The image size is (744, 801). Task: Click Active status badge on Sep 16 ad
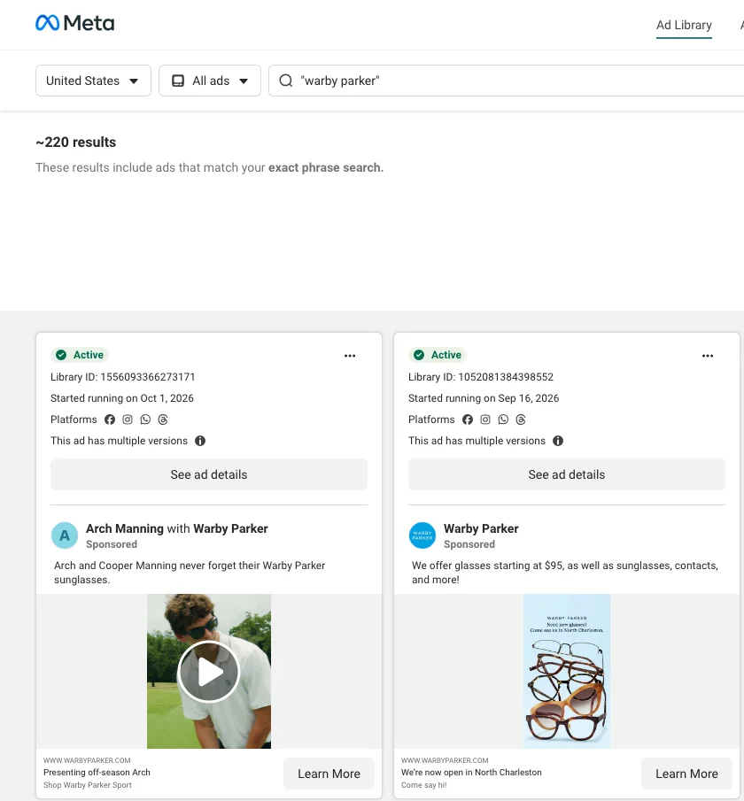point(438,355)
